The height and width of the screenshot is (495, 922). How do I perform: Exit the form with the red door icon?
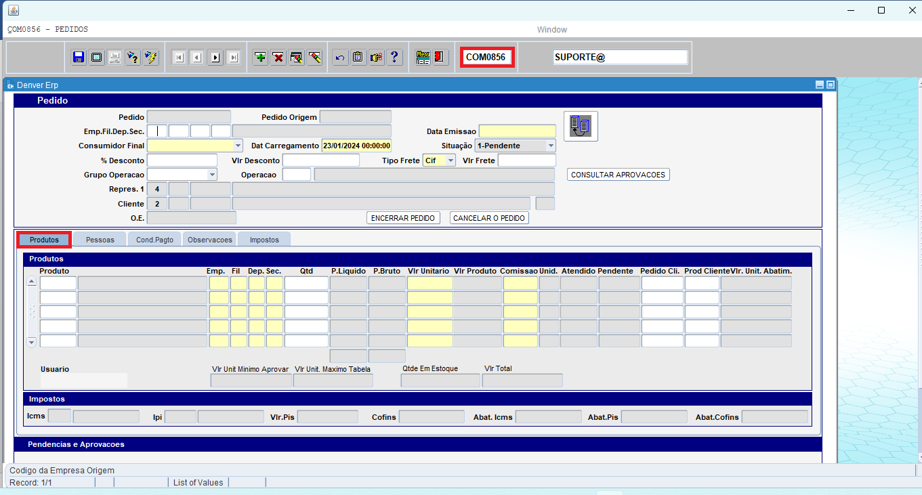[x=440, y=58]
